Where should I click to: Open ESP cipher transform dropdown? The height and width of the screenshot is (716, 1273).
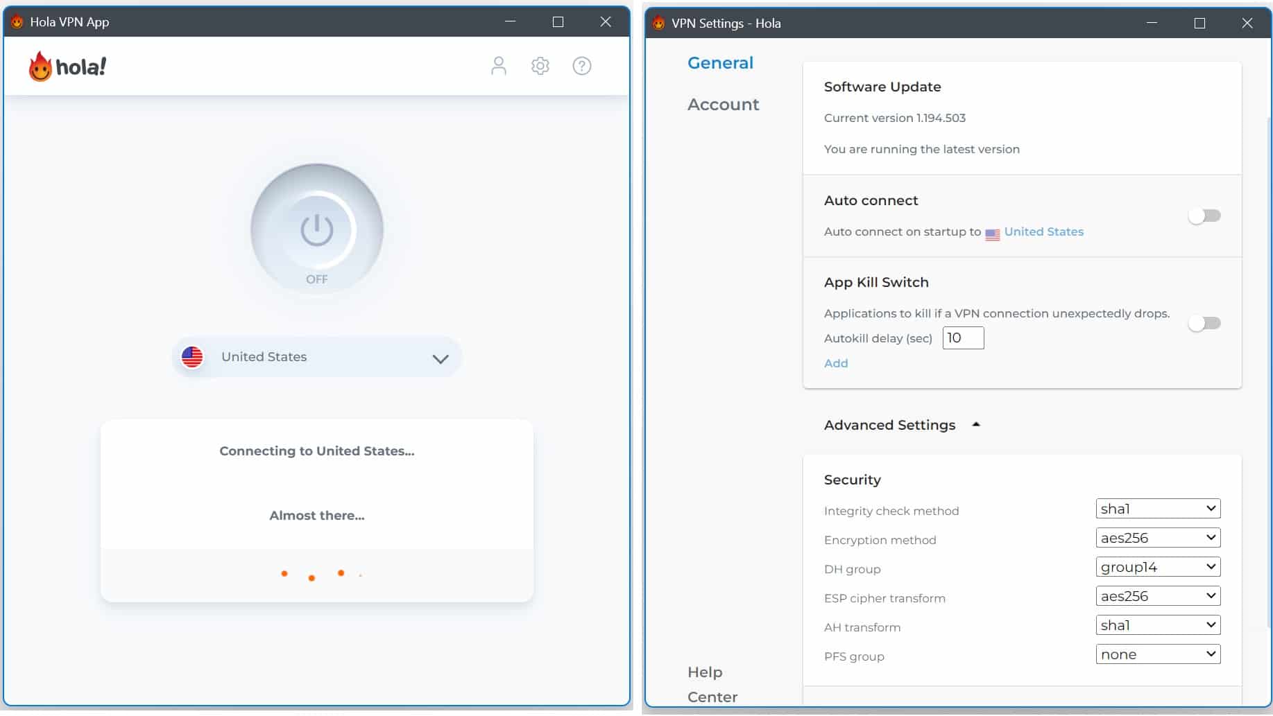click(x=1158, y=596)
